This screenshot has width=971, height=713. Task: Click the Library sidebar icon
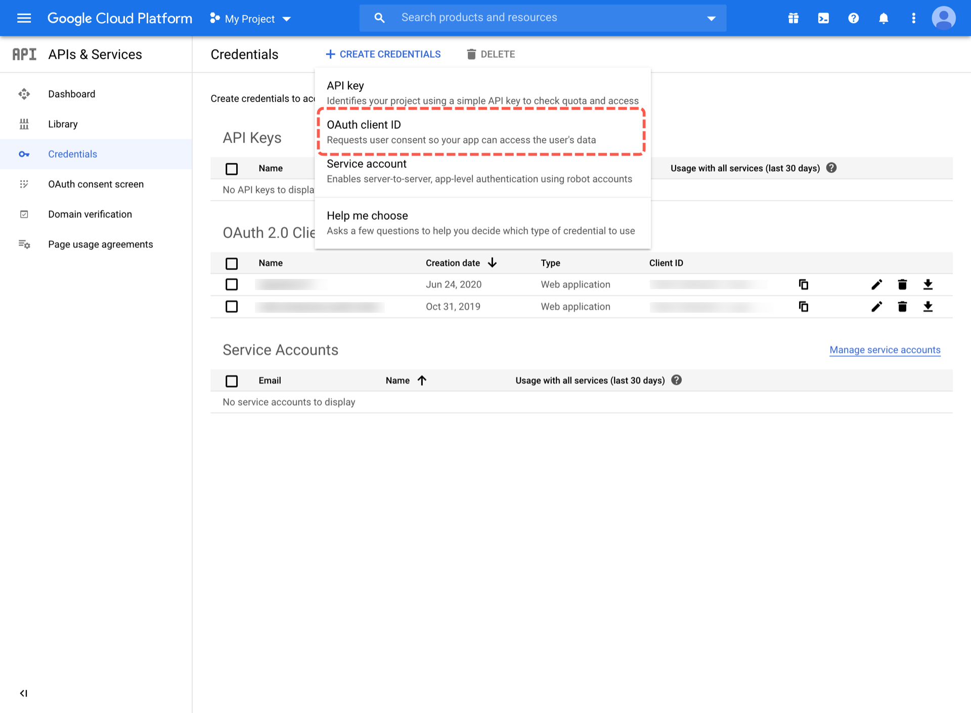click(24, 124)
